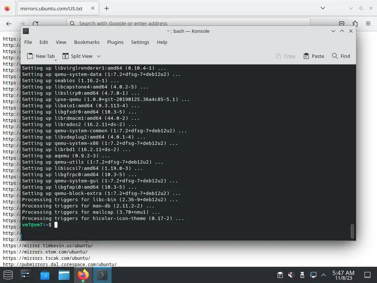
Task: Click https://mirrors.tscak.com/ubuntu/ text line
Action: click(x=46, y=258)
